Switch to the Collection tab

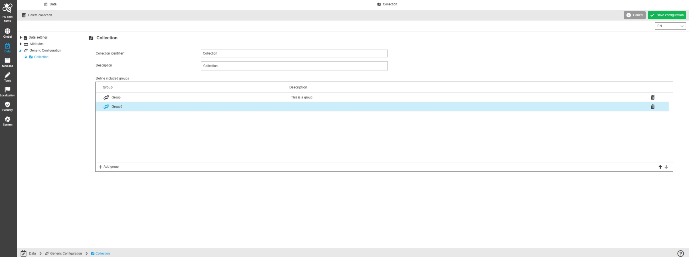(x=387, y=4)
